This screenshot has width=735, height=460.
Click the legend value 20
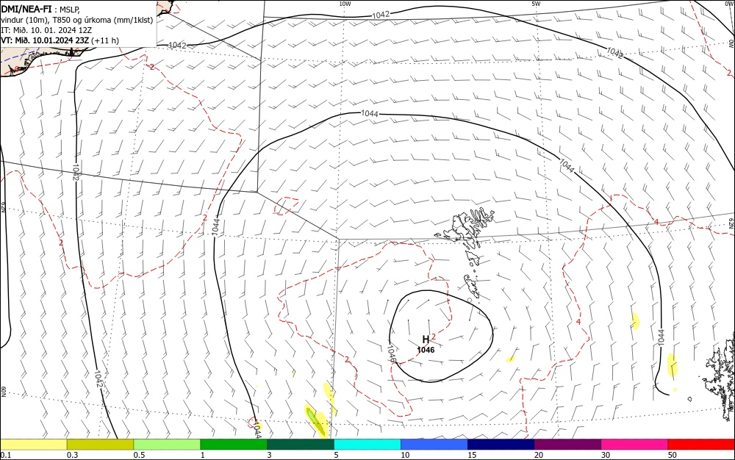[x=539, y=455]
